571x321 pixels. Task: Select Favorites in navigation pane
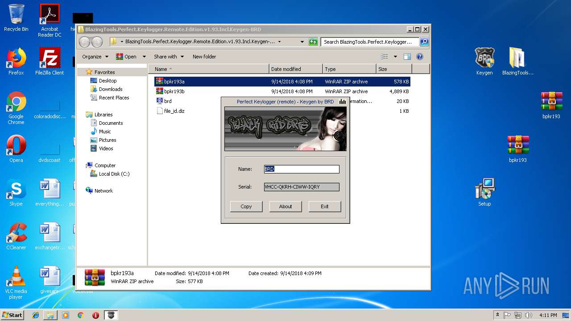tap(104, 72)
